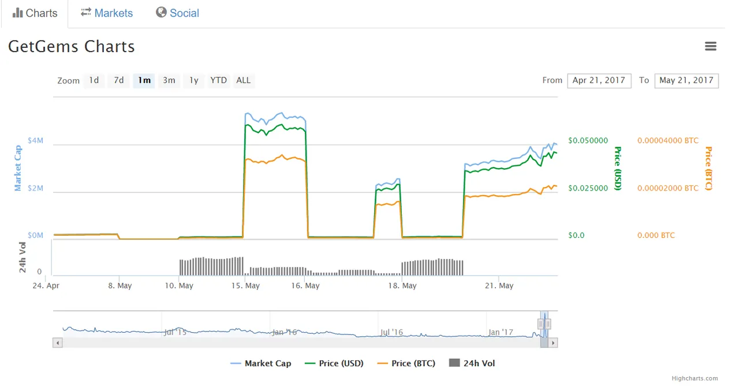
Task: Click the Market Cap axis title
Action: point(18,168)
